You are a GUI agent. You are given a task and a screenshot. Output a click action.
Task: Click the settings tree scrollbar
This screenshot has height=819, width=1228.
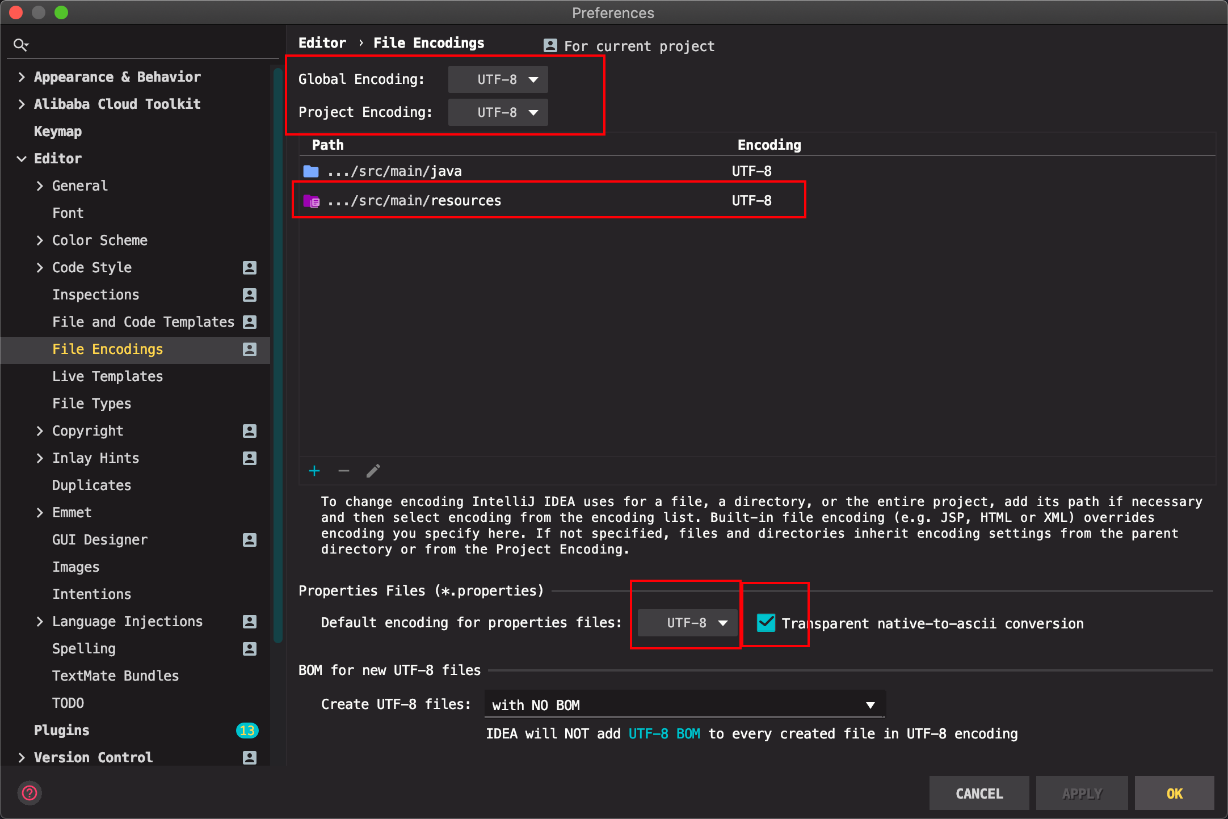click(278, 354)
